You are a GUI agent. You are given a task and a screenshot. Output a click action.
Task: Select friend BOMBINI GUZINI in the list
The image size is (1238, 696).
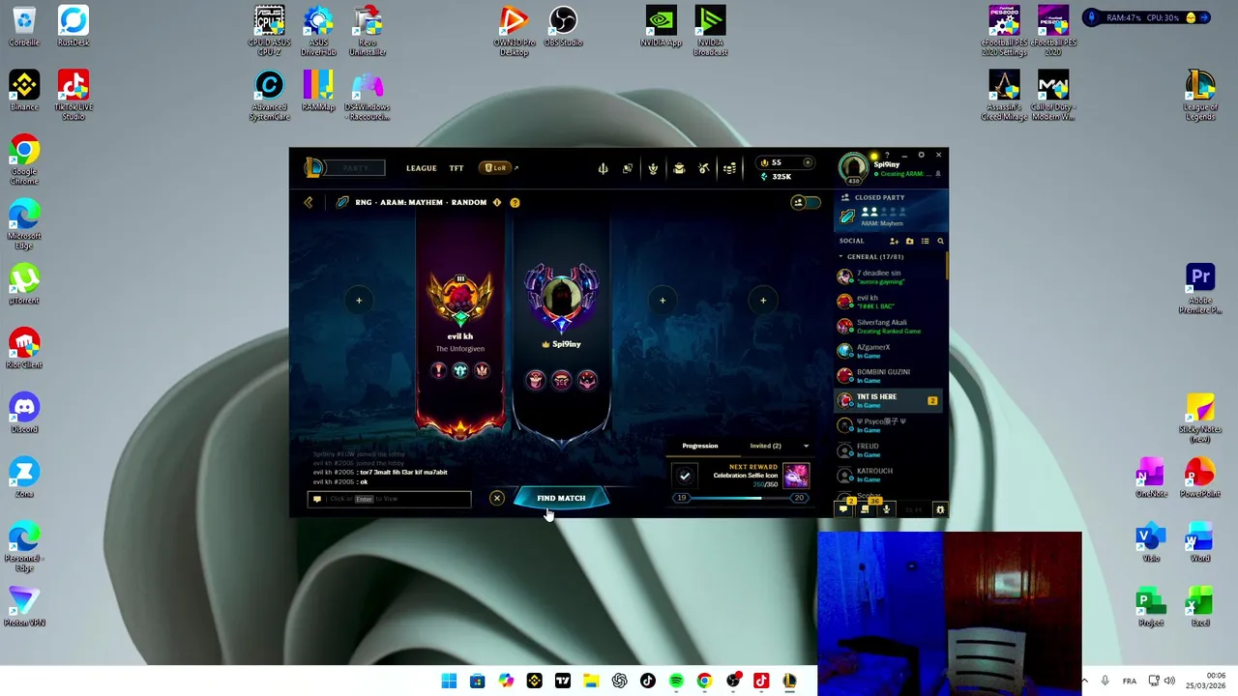click(889, 375)
